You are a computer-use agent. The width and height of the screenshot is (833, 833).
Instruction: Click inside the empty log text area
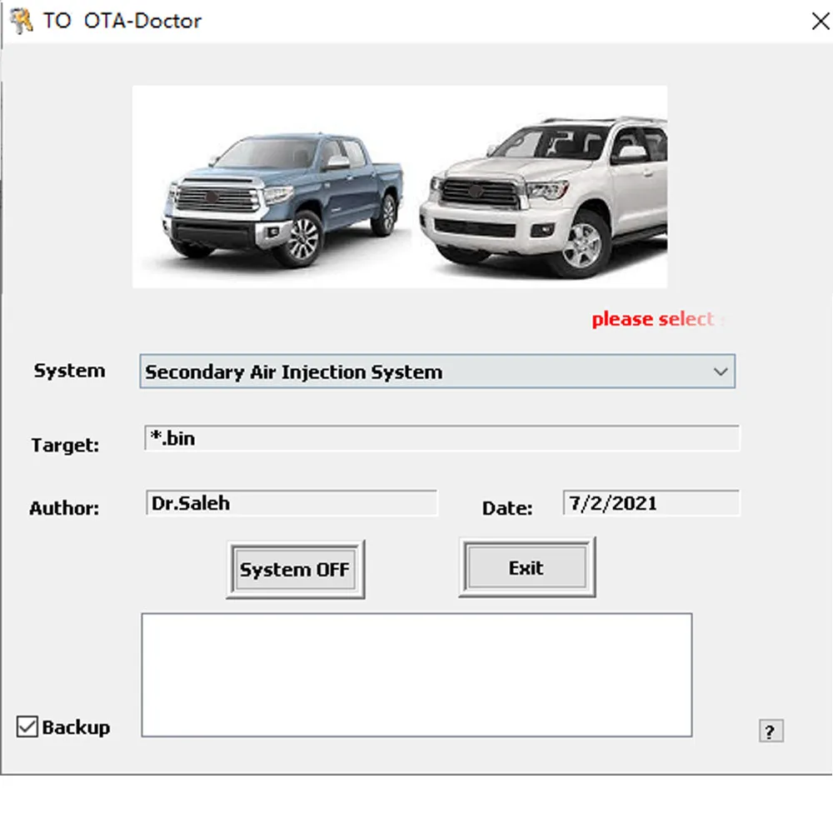tap(416, 675)
